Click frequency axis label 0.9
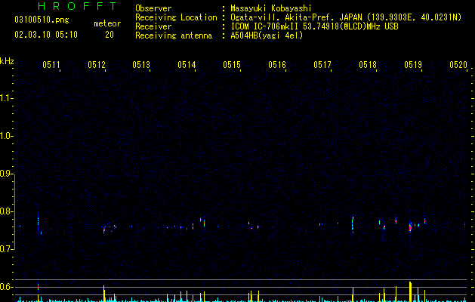The width and height of the screenshot is (475, 302). pos(6,174)
